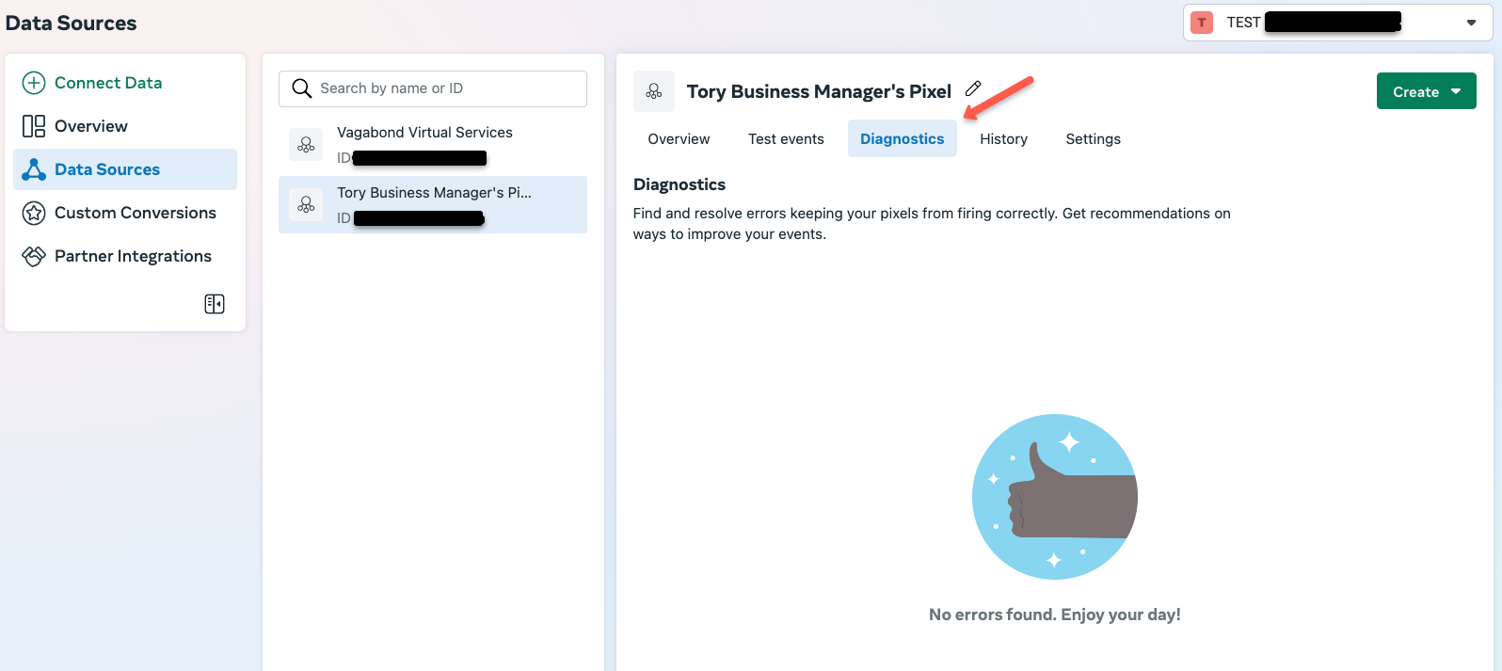The width and height of the screenshot is (1502, 671).
Task: Open Custom Conversions in the sidebar
Action: (x=125, y=213)
